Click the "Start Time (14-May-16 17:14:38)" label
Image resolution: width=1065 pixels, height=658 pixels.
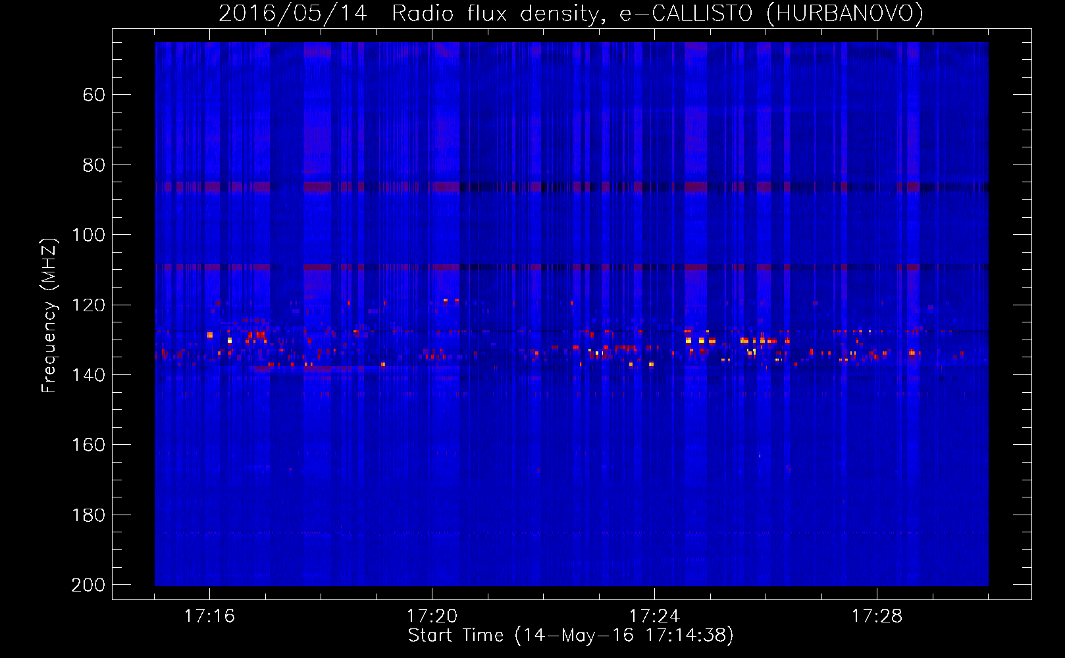click(x=571, y=636)
